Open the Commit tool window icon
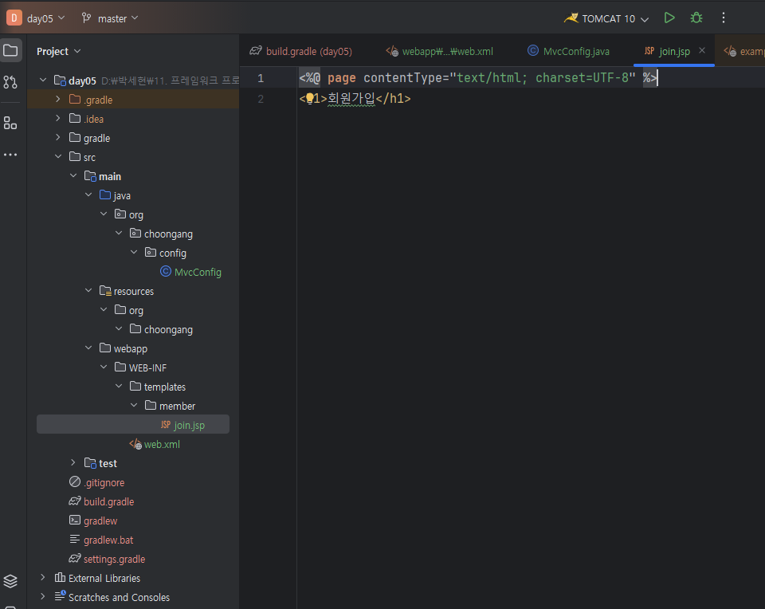 pyautogui.click(x=10, y=81)
